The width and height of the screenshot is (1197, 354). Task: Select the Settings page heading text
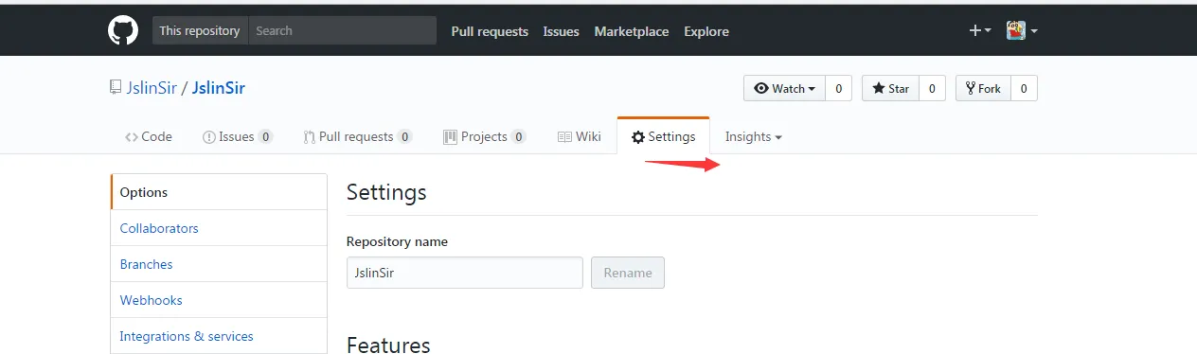386,192
